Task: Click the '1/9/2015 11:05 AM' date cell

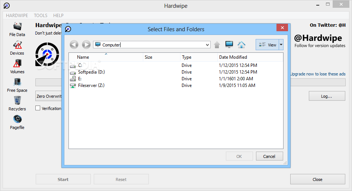Action: pos(237,85)
